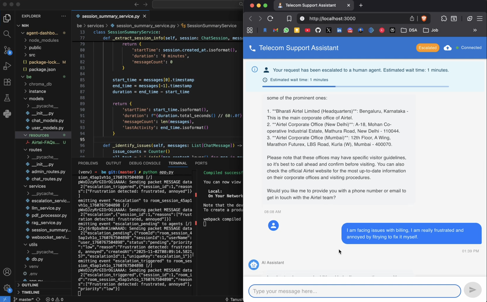Open Run and Debug view

click(x=7, y=66)
